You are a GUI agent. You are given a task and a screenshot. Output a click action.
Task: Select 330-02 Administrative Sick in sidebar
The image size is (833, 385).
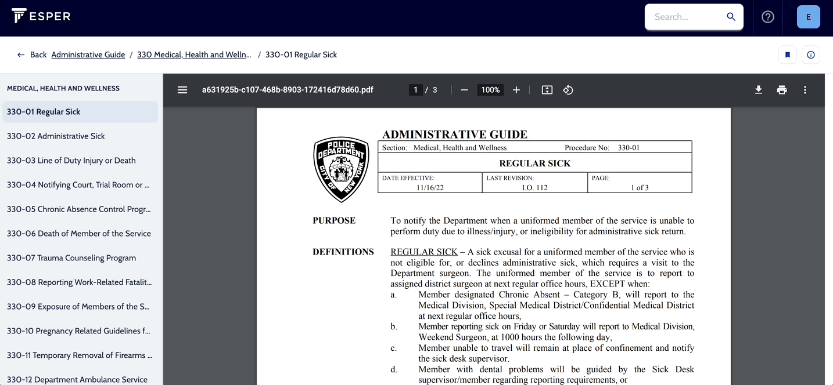pos(56,136)
